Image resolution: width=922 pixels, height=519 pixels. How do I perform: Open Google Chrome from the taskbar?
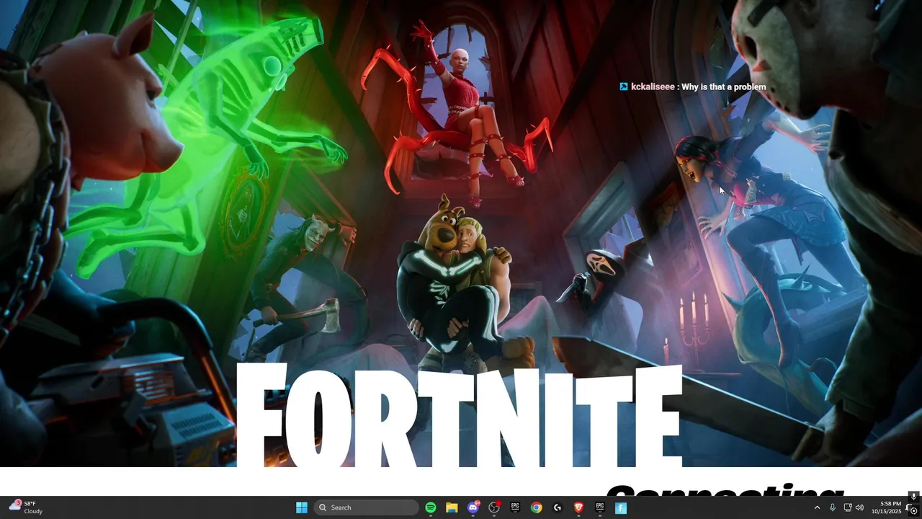pos(537,507)
